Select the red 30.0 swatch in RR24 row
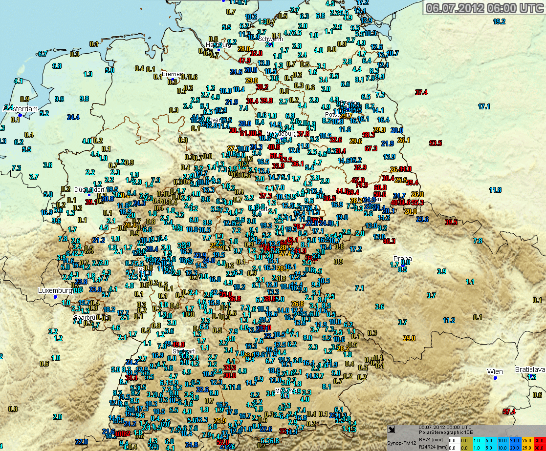This screenshot has height=451, width=546. [540, 440]
